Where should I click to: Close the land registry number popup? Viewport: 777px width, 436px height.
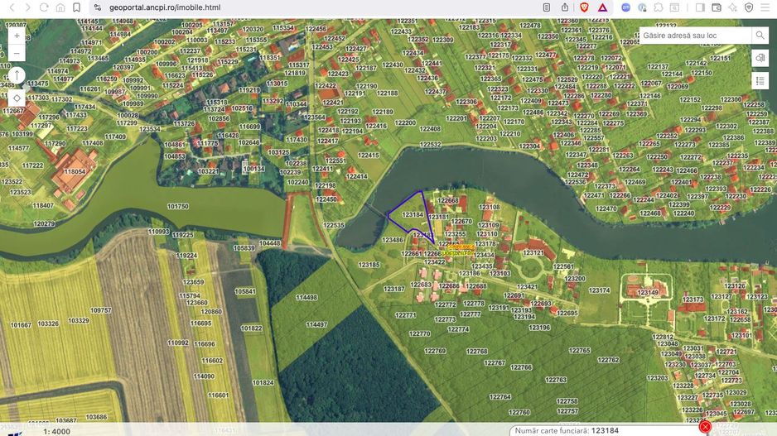(x=705, y=427)
